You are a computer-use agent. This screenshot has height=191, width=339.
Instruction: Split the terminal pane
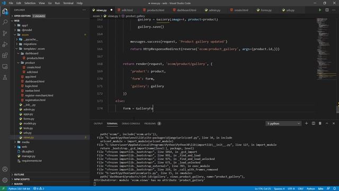click(313, 124)
